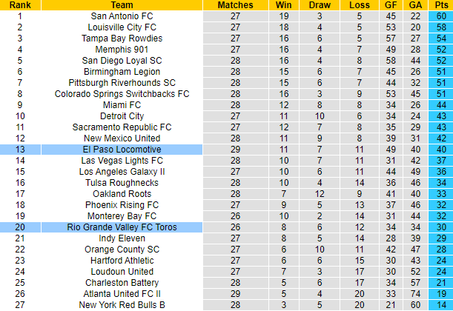Open the Louisville City FC team link

122,27
